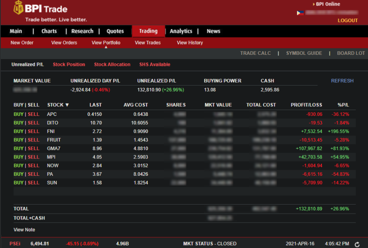Screen dimensions: 368x248
Task: Click the AVG COST column header
Action: click(x=136, y=105)
